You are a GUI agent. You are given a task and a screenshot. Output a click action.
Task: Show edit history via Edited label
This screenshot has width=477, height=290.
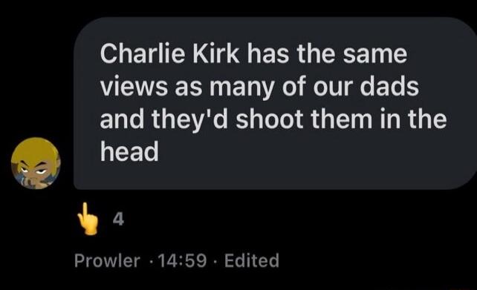[x=252, y=260]
